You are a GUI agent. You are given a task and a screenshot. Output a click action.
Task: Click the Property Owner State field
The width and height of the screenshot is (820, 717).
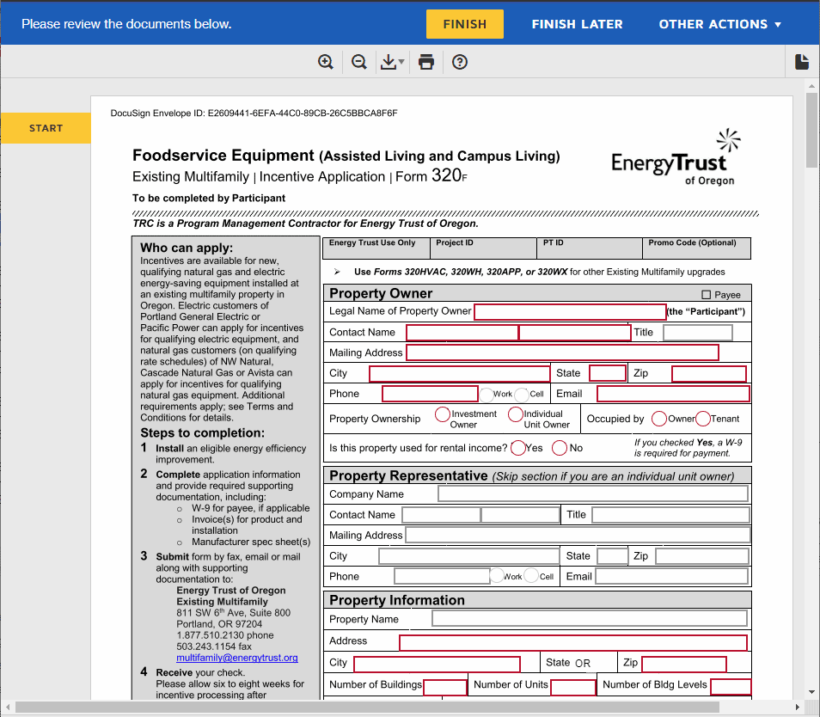coord(608,373)
